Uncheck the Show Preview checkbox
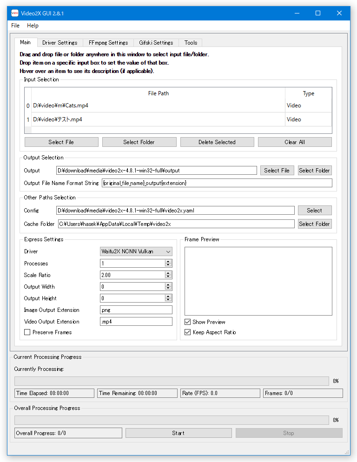This screenshot has width=357, height=462. 187,322
